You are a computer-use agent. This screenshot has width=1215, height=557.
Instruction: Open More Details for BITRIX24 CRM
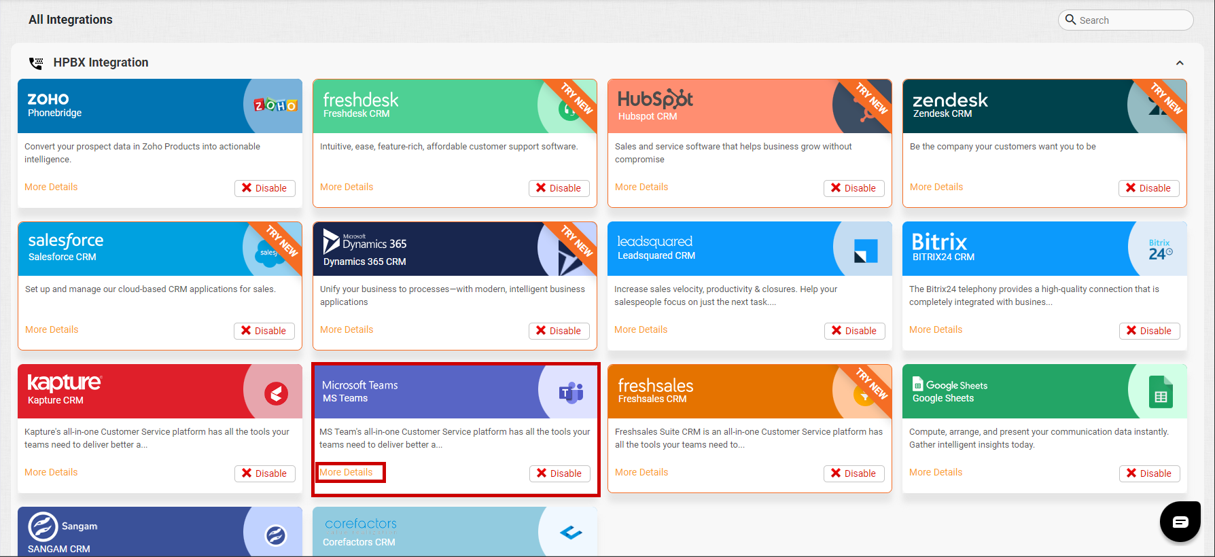click(x=936, y=329)
